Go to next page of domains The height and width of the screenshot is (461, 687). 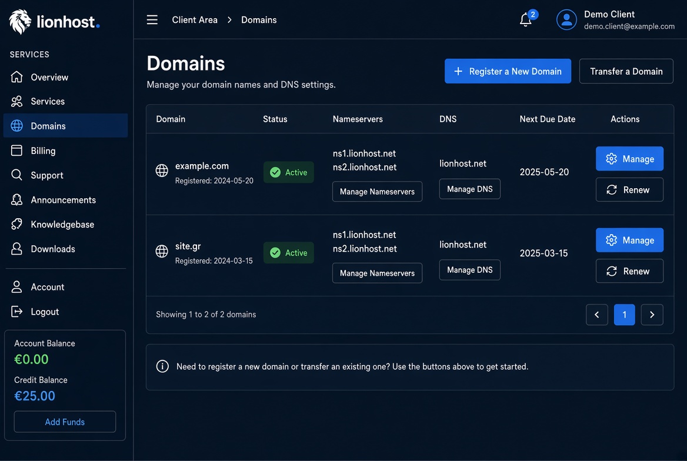[652, 315]
